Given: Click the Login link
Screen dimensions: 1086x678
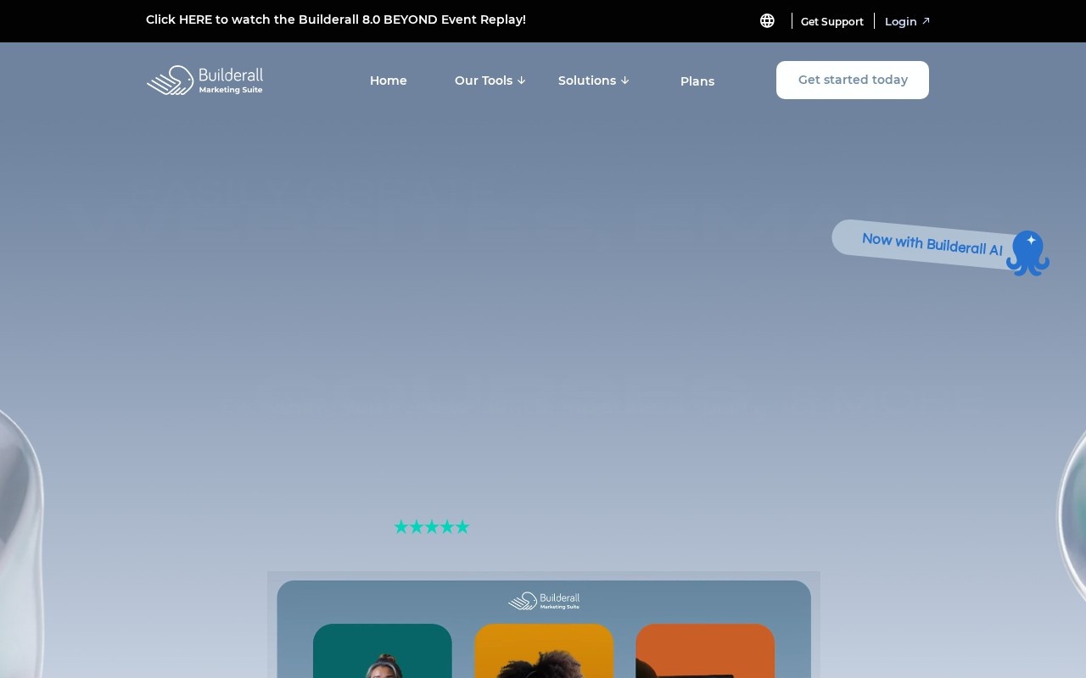Looking at the screenshot, I should tap(901, 21).
